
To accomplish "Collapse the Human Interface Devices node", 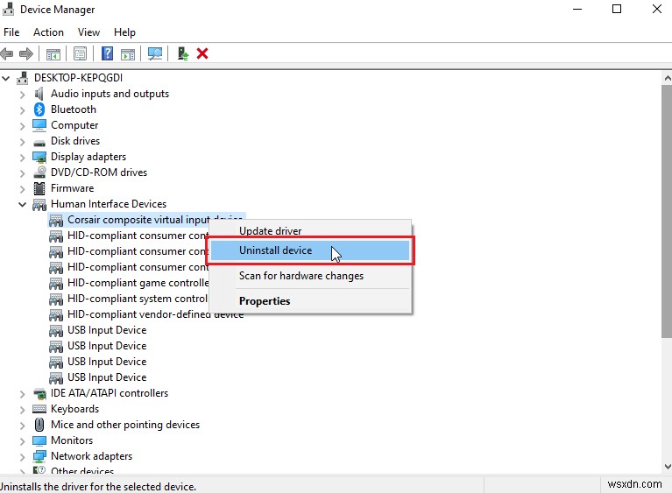I will click(x=22, y=204).
